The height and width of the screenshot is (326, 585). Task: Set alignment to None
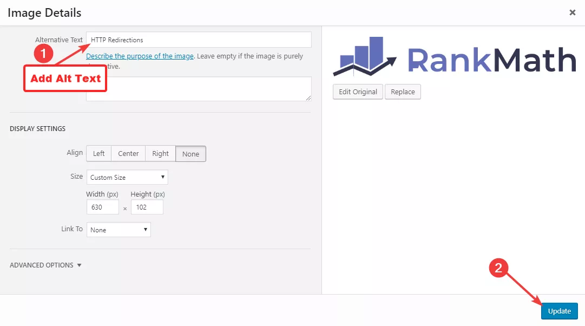click(x=190, y=154)
